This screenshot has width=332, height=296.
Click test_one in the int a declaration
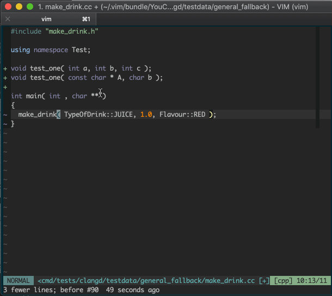[45, 68]
